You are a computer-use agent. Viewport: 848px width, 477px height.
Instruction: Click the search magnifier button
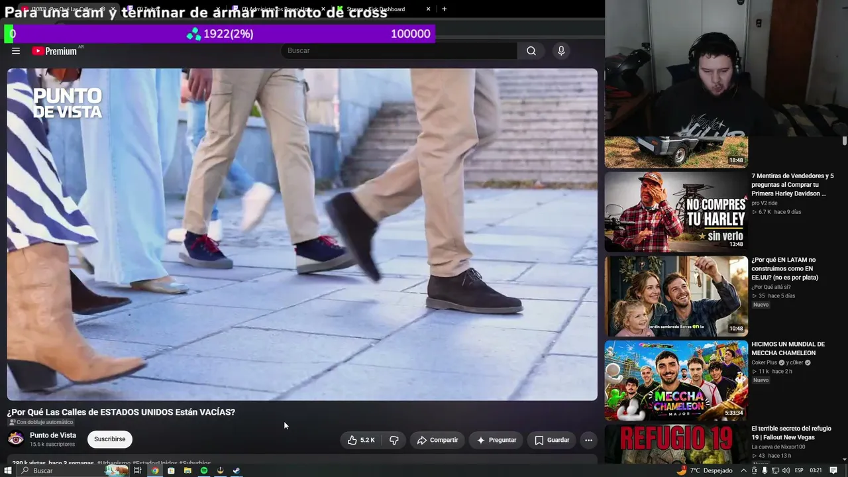coord(531,51)
